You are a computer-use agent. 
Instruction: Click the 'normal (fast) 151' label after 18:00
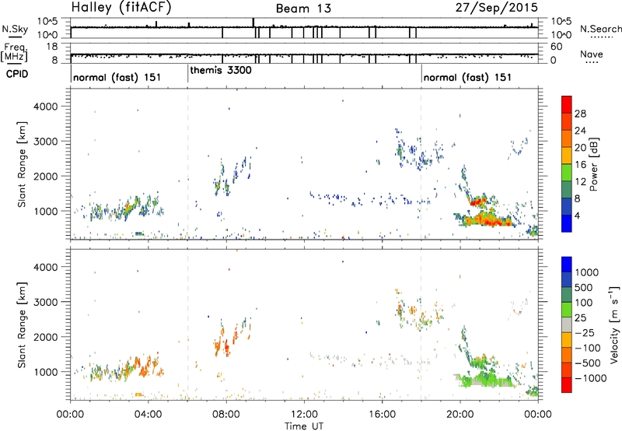point(467,77)
